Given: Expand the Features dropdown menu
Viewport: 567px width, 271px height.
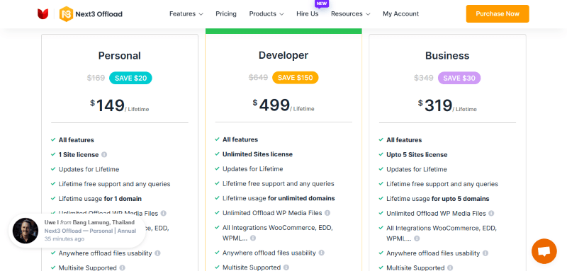Looking at the screenshot, I should point(186,14).
